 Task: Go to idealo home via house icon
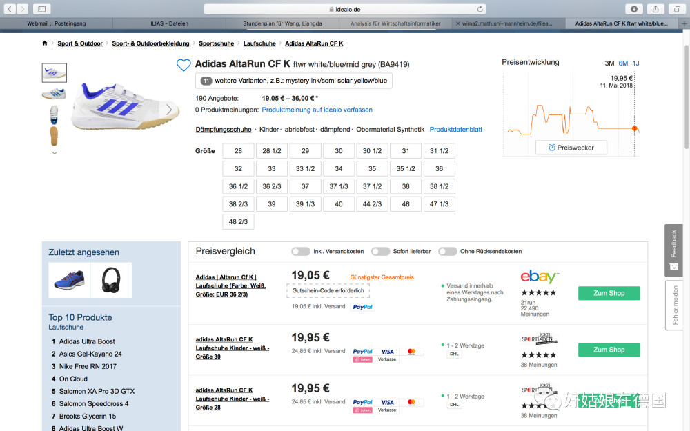pyautogui.click(x=44, y=43)
